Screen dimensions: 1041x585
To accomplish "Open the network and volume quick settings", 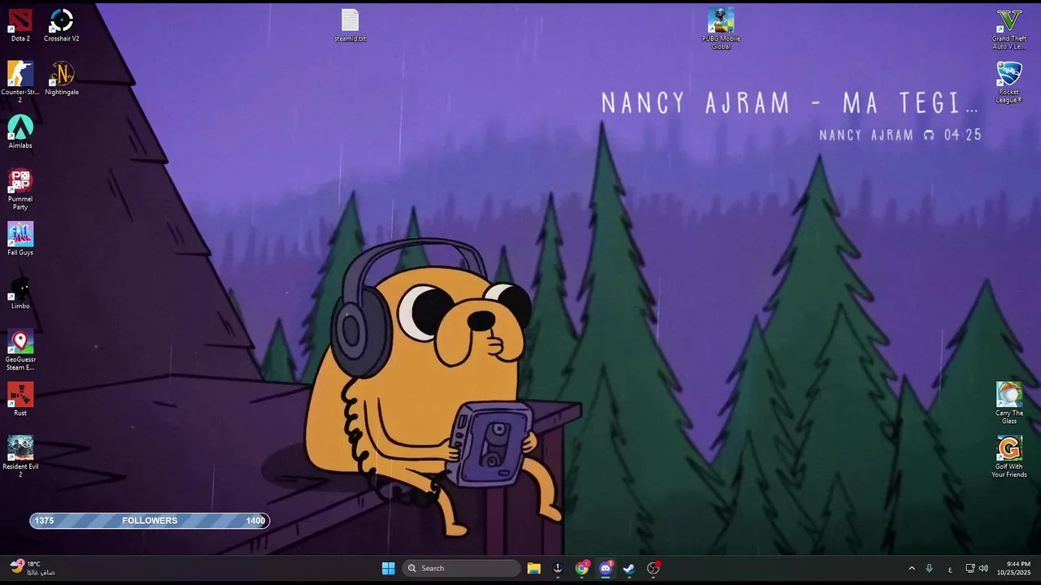I will pyautogui.click(x=977, y=568).
